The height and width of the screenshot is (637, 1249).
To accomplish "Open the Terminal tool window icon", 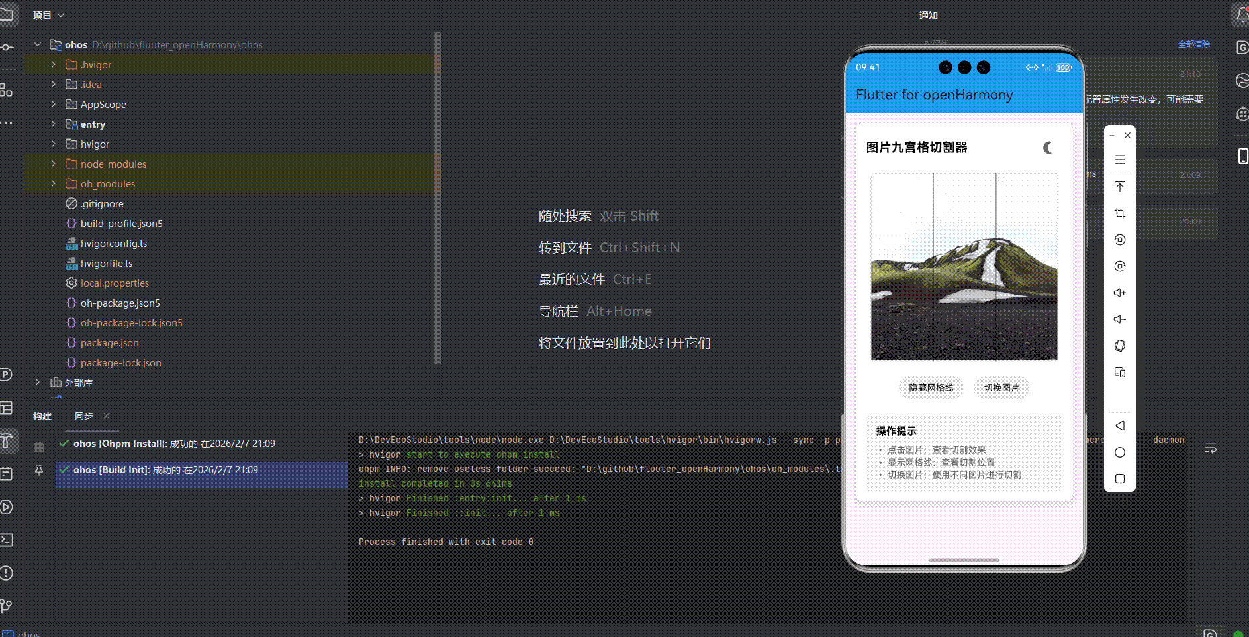I will pyautogui.click(x=6, y=540).
